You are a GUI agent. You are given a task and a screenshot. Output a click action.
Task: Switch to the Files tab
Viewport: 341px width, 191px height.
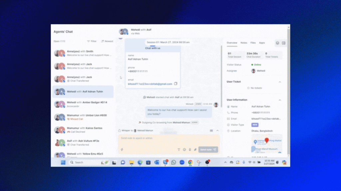[253, 43]
